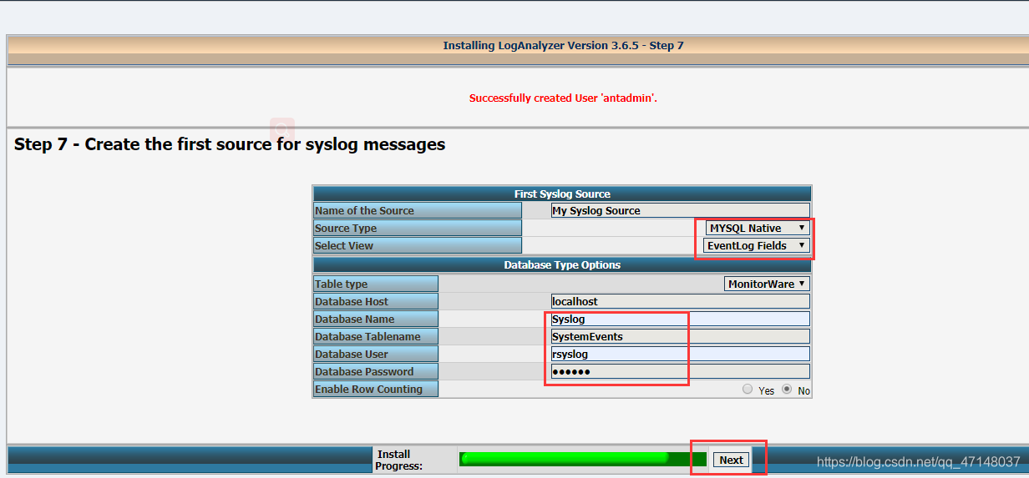Click the 'Database Host' label

(x=352, y=301)
